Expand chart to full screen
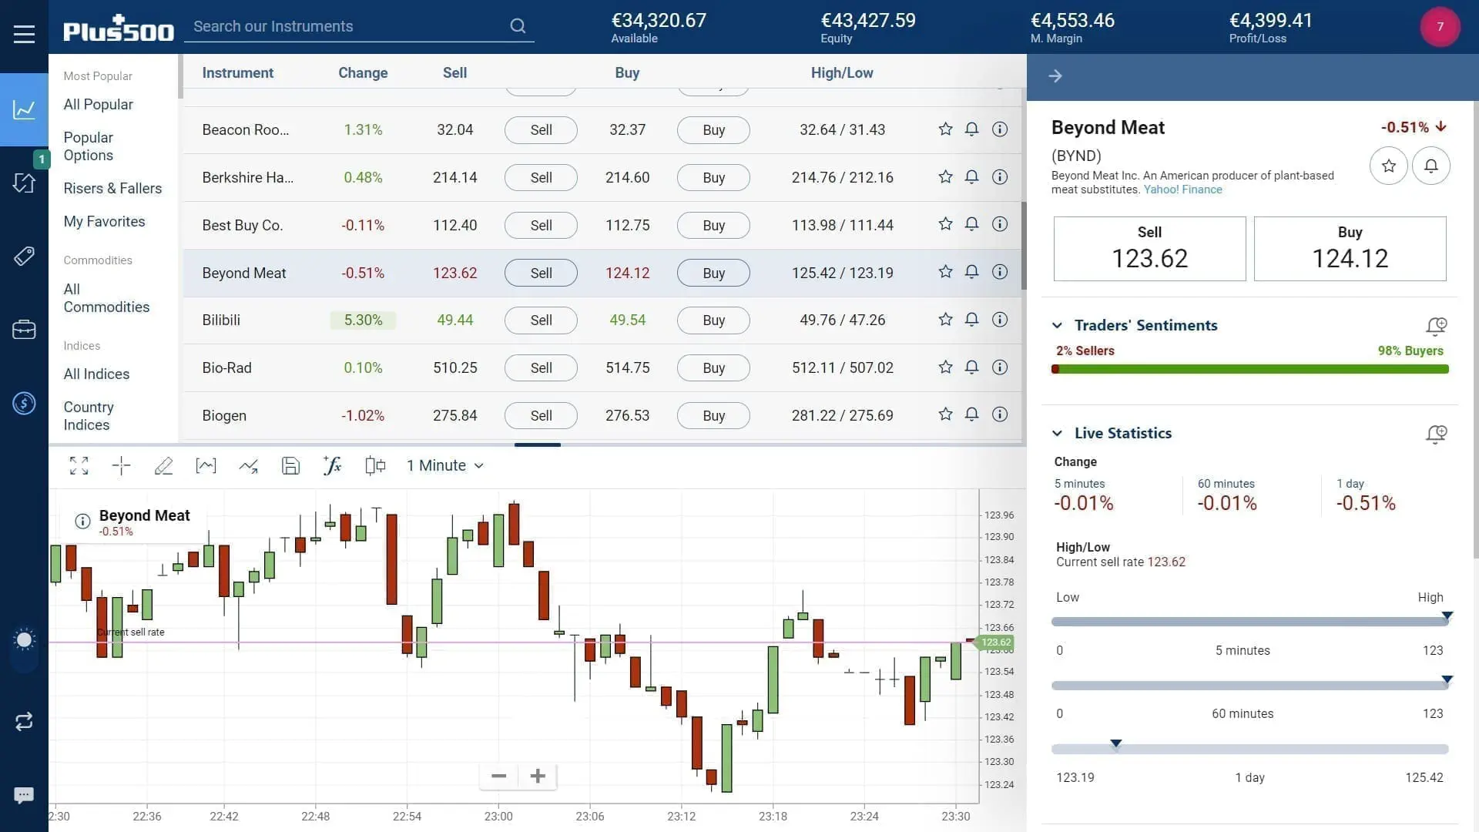This screenshot has height=832, width=1479. click(79, 465)
